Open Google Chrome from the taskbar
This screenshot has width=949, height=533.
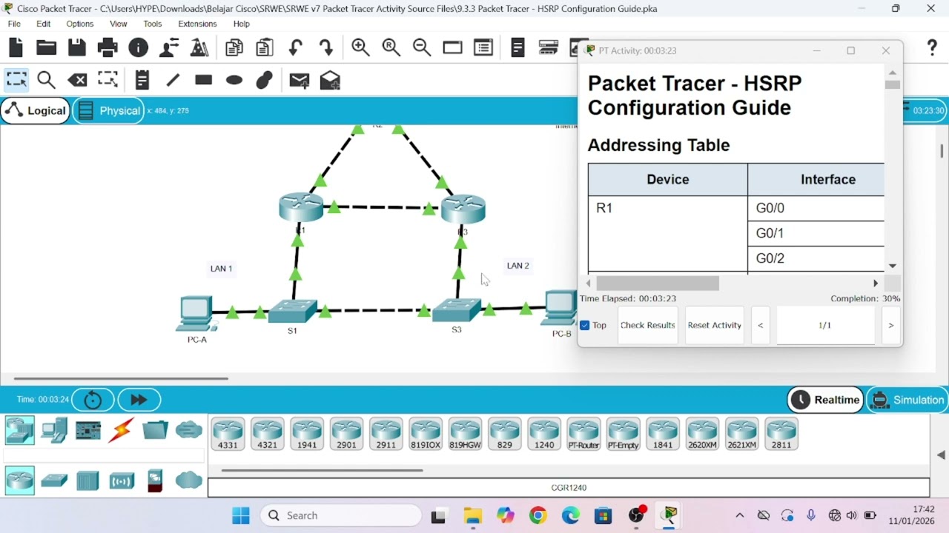[538, 515]
